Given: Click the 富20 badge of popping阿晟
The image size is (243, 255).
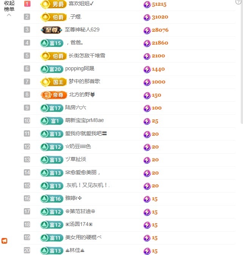Looking at the screenshot, I should click(x=51, y=69).
